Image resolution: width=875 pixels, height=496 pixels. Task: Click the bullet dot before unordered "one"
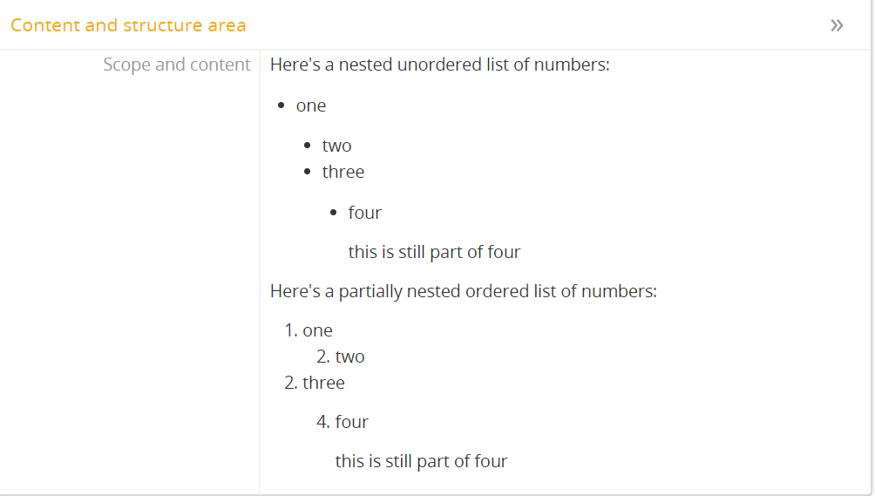pos(281,105)
